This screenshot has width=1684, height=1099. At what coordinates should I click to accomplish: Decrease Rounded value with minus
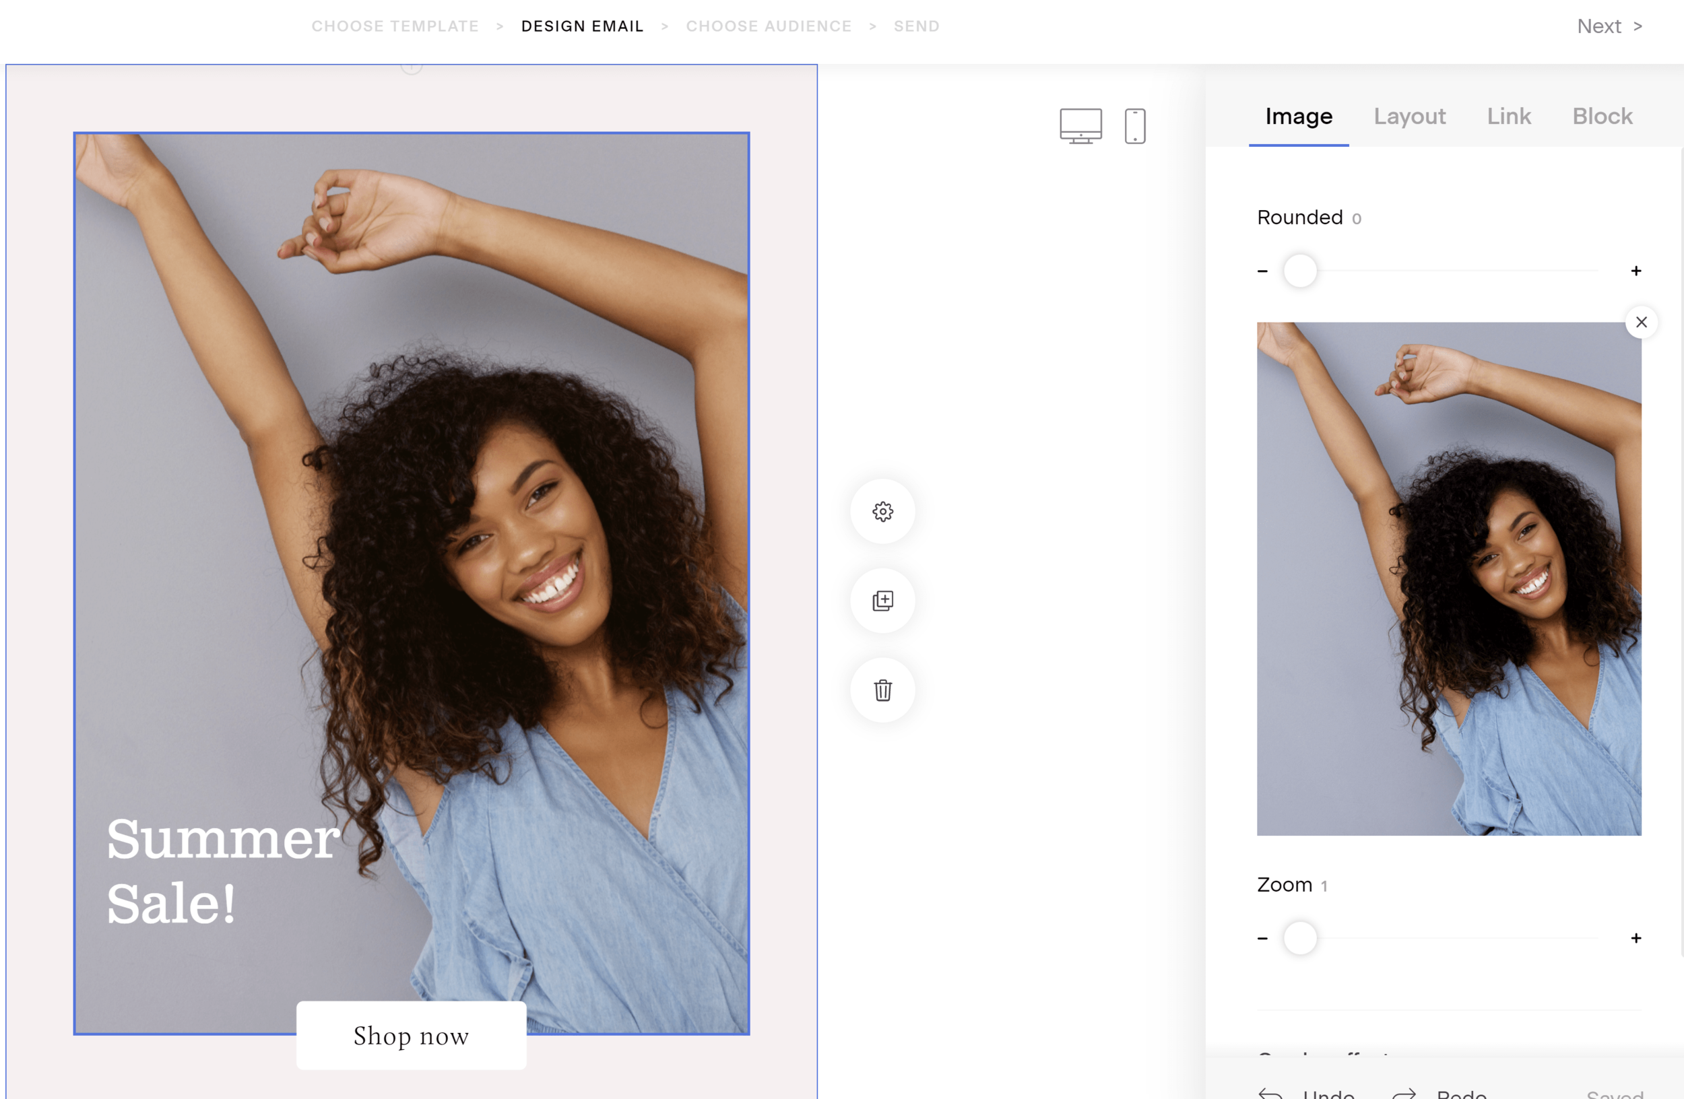(x=1262, y=271)
